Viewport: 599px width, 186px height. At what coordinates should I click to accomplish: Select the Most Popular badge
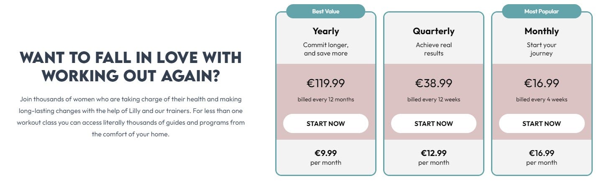point(541,11)
